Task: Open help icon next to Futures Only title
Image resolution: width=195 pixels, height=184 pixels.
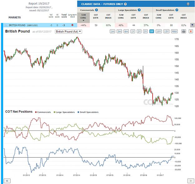Action: [125, 4]
